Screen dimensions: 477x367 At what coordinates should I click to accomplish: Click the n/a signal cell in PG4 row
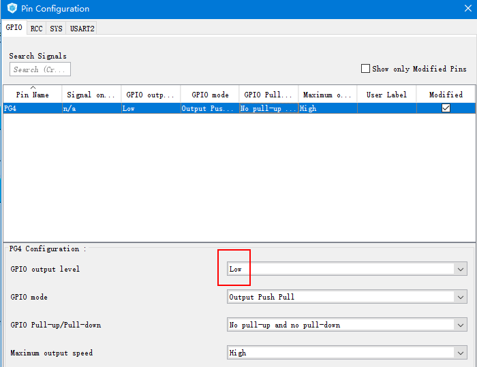(x=91, y=108)
